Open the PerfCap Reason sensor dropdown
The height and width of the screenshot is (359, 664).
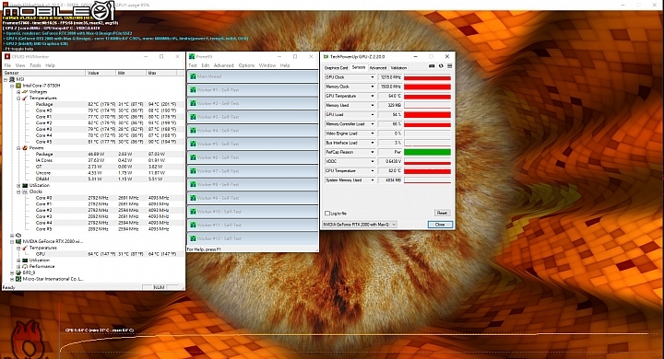point(373,152)
